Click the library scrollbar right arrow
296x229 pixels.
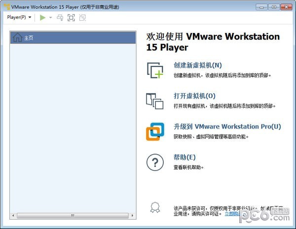[x=132, y=215]
